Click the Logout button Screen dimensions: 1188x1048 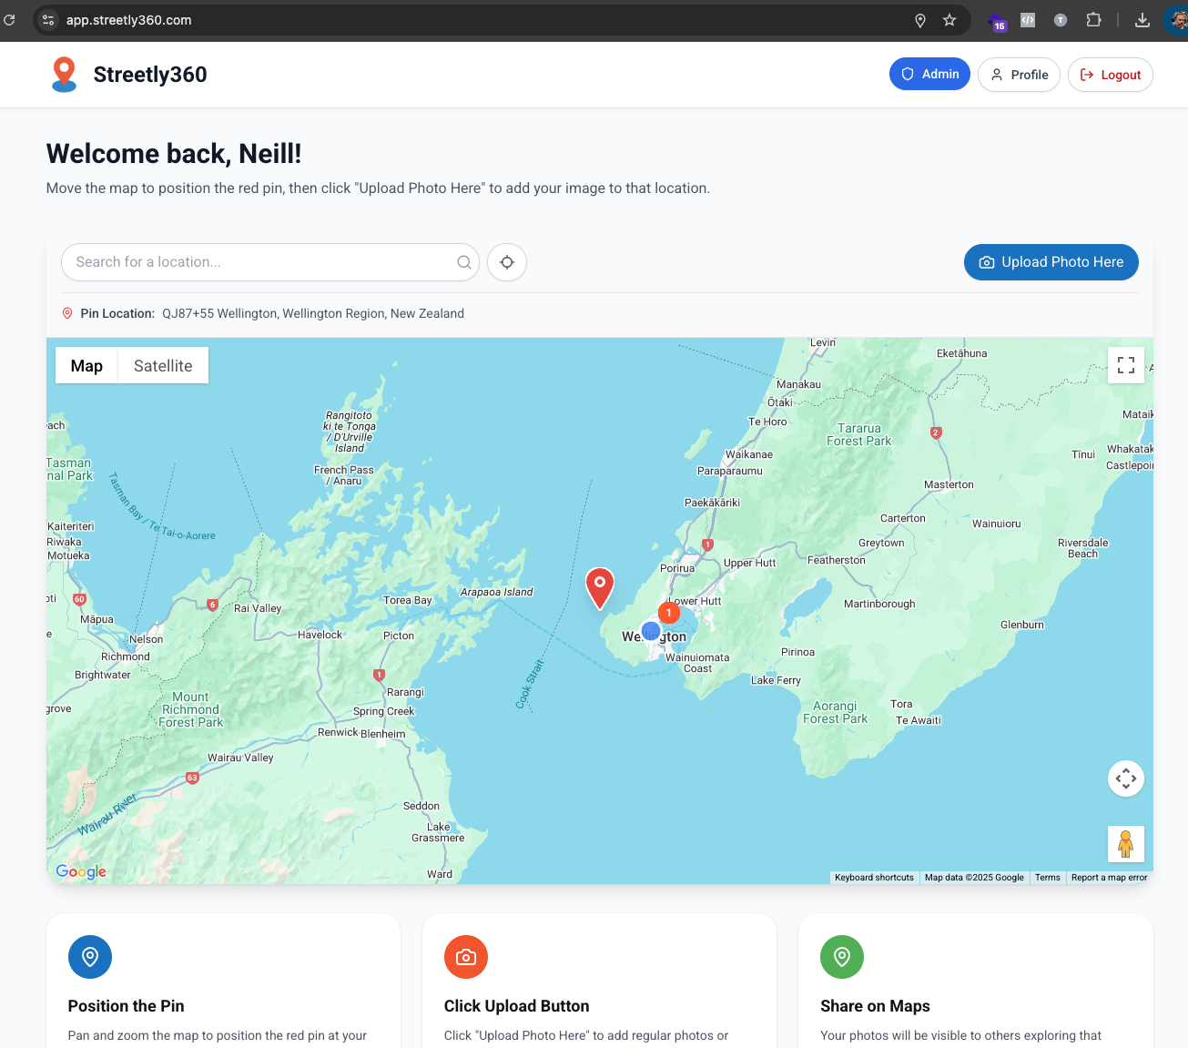(x=1110, y=75)
